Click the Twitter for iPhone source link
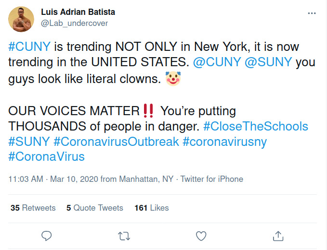Viewport: 327px width, 250px height. point(212,179)
